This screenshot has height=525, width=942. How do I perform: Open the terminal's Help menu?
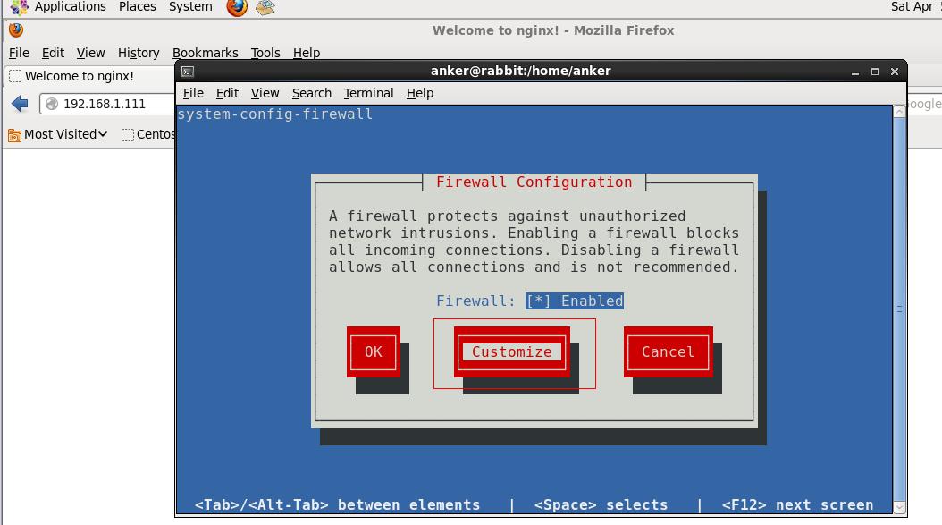[x=420, y=93]
